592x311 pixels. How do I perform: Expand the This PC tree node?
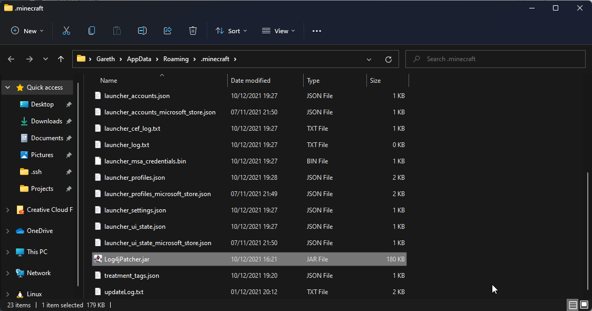pyautogui.click(x=7, y=252)
